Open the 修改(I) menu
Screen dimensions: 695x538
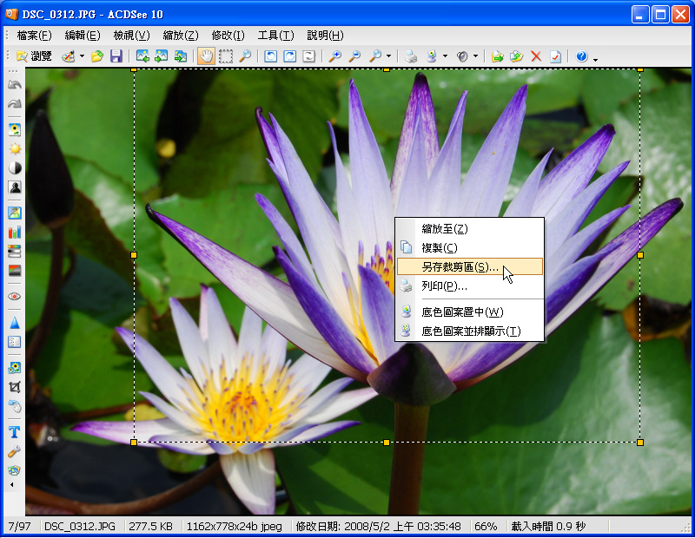point(228,36)
